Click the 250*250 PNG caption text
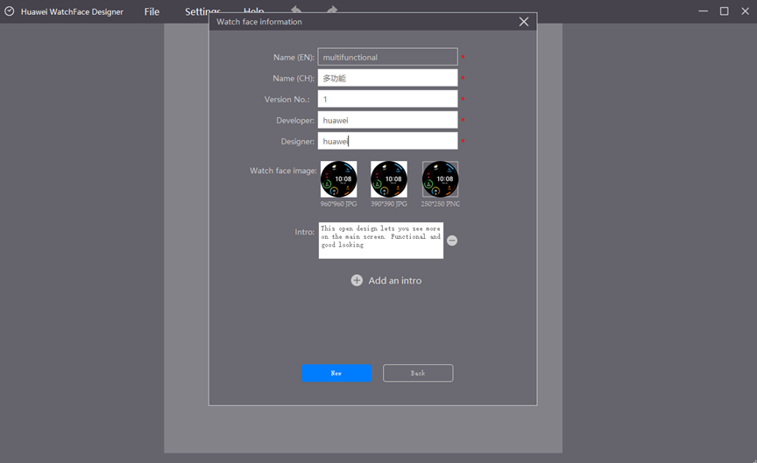This screenshot has width=757, height=463. click(x=441, y=204)
